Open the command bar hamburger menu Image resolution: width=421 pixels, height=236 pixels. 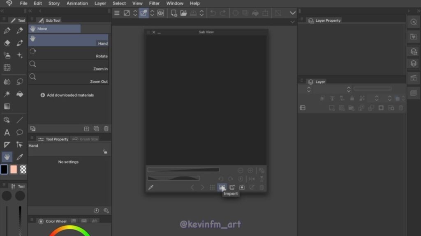117,13
